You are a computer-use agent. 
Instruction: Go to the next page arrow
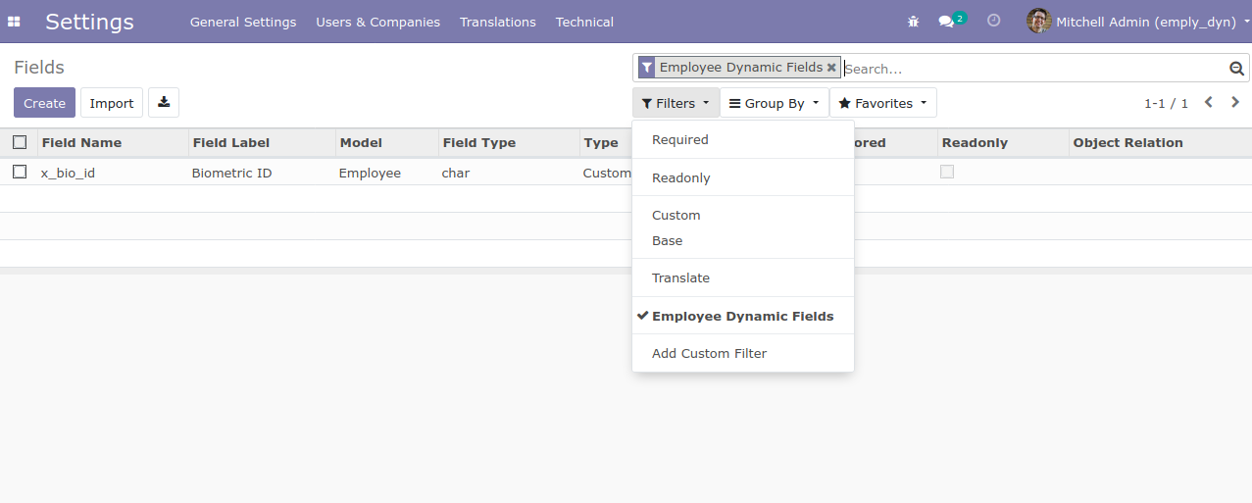pyautogui.click(x=1235, y=102)
